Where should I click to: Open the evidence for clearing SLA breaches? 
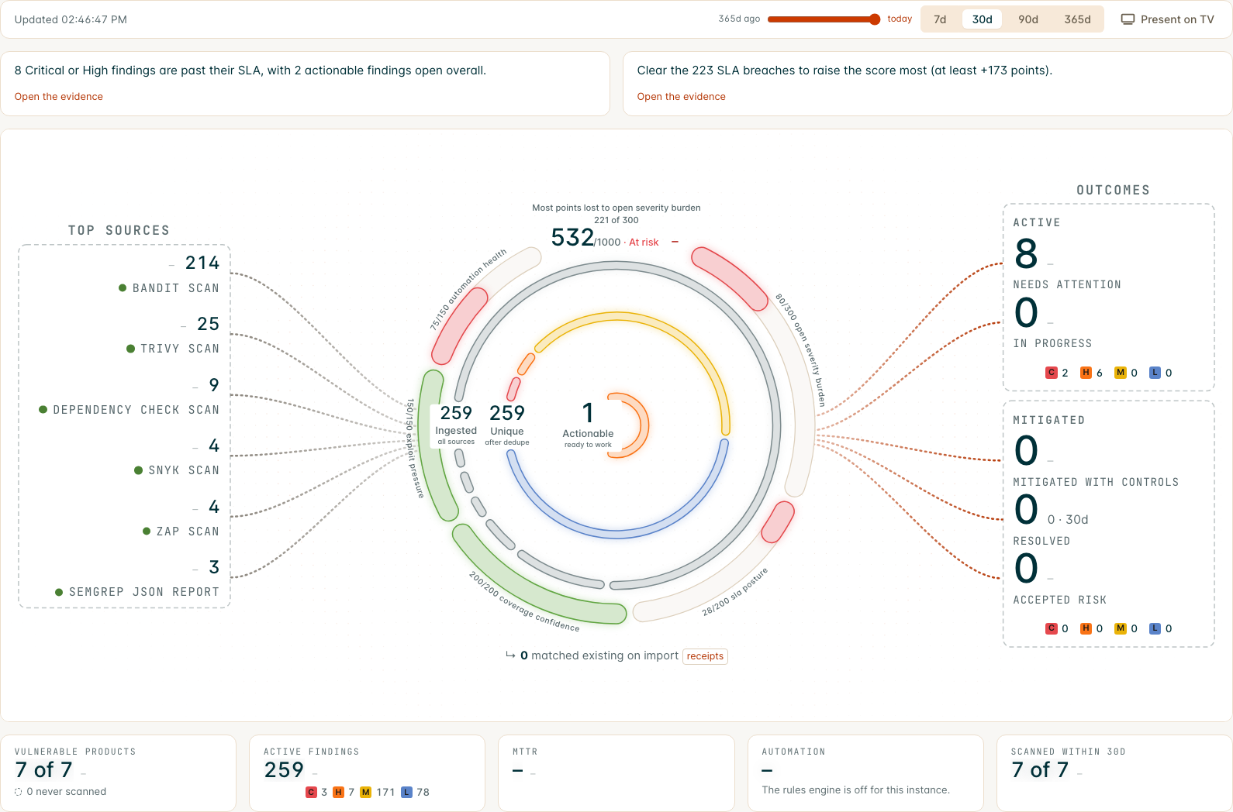tap(682, 97)
